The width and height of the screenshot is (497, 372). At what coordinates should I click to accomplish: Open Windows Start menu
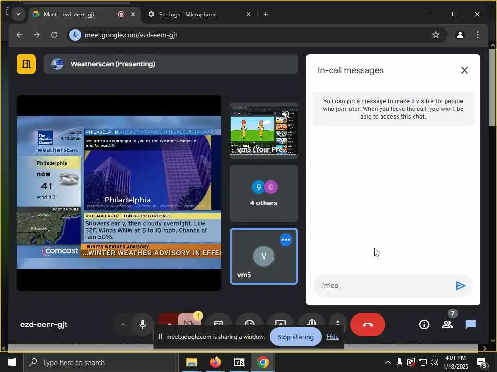coord(12,362)
